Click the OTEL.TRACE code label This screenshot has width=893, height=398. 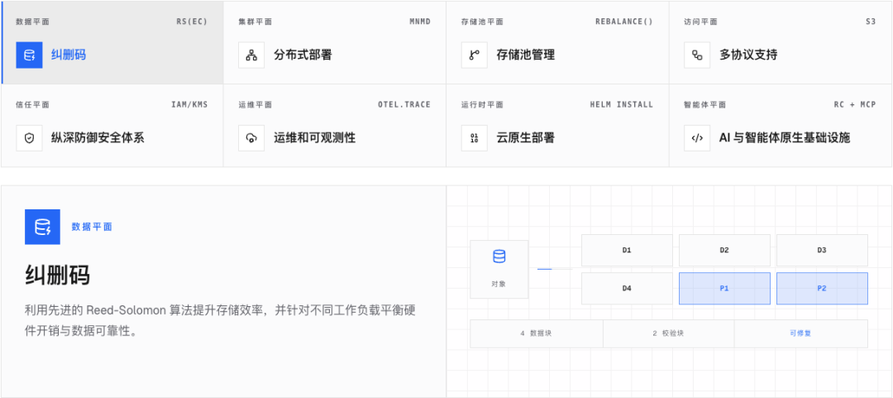pyautogui.click(x=404, y=104)
